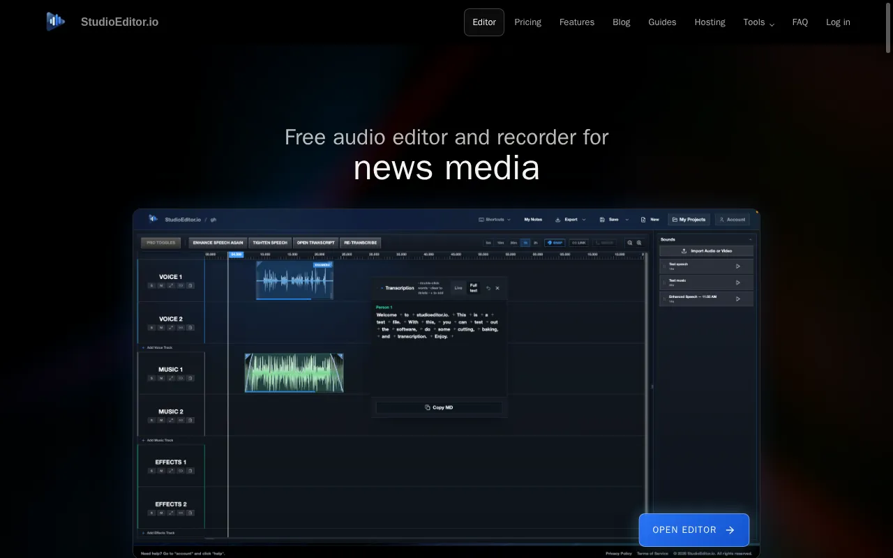Delete the Voice 2 track with trash icon

(x=190, y=328)
